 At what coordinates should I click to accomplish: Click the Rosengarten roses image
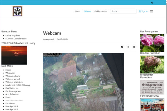point(152,43)
